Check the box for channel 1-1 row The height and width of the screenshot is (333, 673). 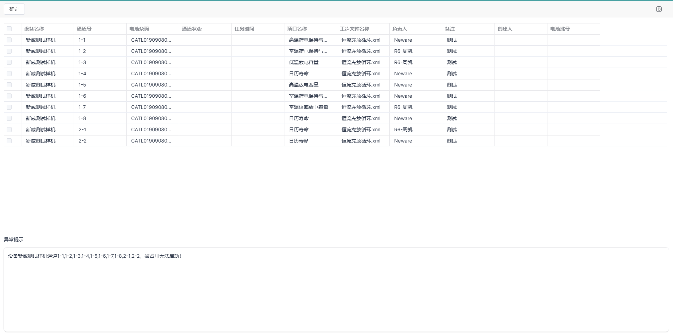point(9,40)
